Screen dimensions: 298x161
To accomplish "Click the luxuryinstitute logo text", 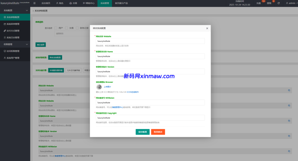I will pyautogui.click(x=10, y=3).
